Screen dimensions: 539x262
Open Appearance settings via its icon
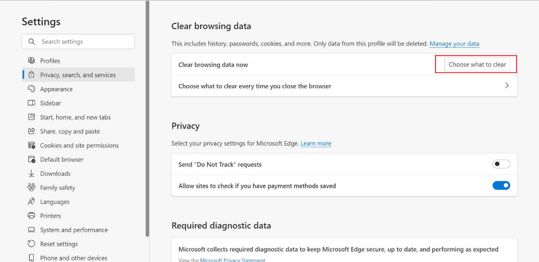click(31, 89)
